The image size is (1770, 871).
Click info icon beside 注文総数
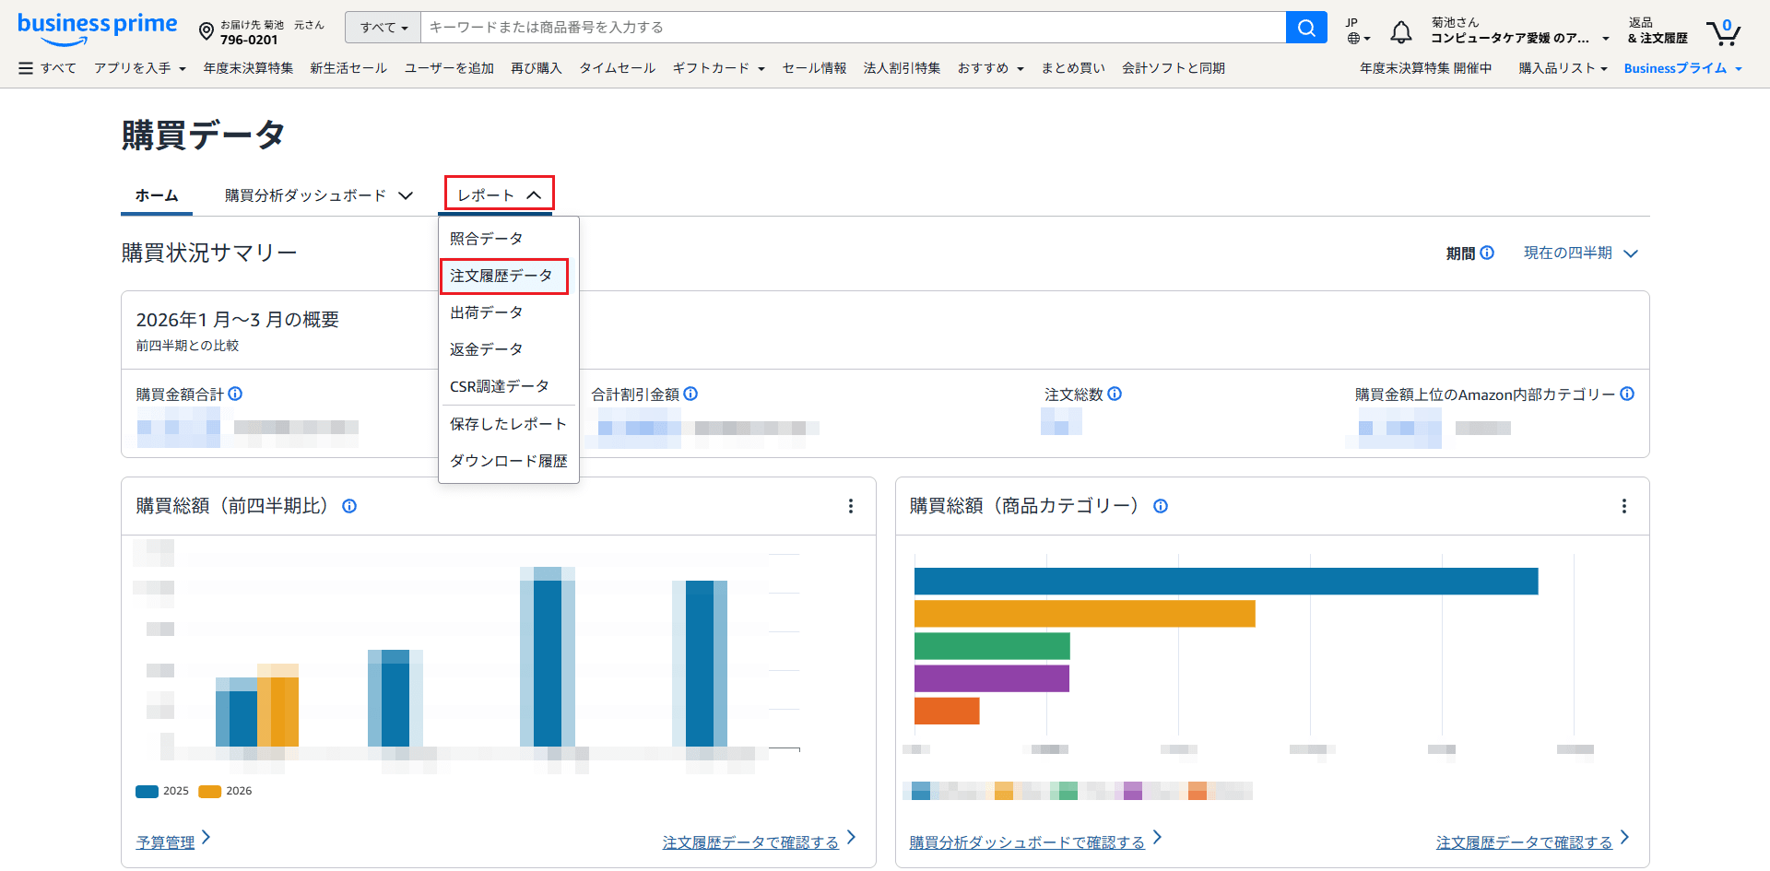point(1115,394)
